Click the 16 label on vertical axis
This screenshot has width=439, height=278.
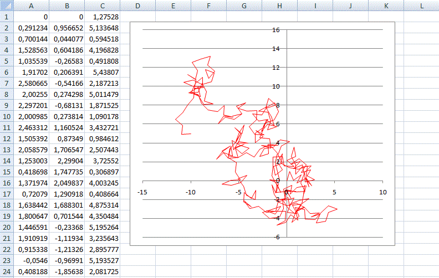click(x=275, y=30)
